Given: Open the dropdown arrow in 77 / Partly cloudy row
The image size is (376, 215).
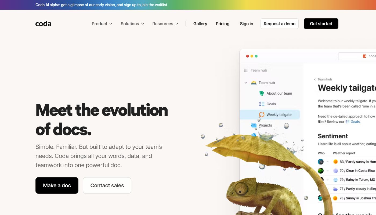Looking at the screenshot, I should [327, 189].
